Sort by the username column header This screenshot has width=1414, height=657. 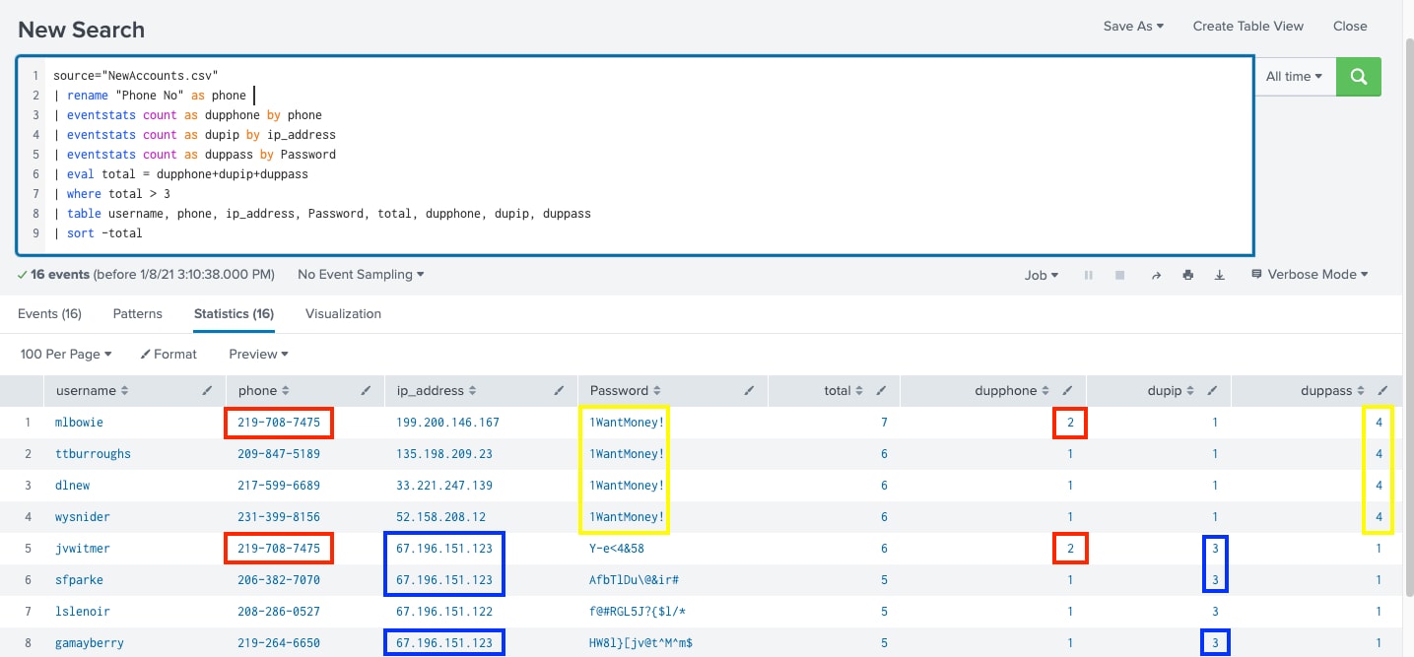point(92,391)
